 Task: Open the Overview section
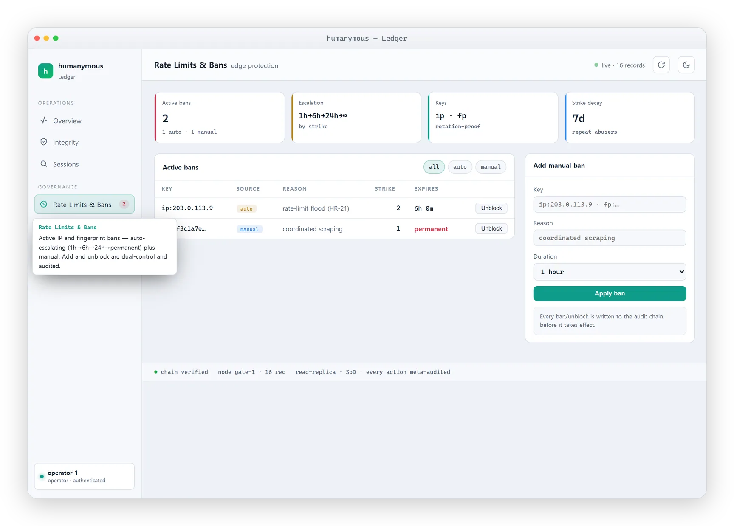click(x=85, y=121)
